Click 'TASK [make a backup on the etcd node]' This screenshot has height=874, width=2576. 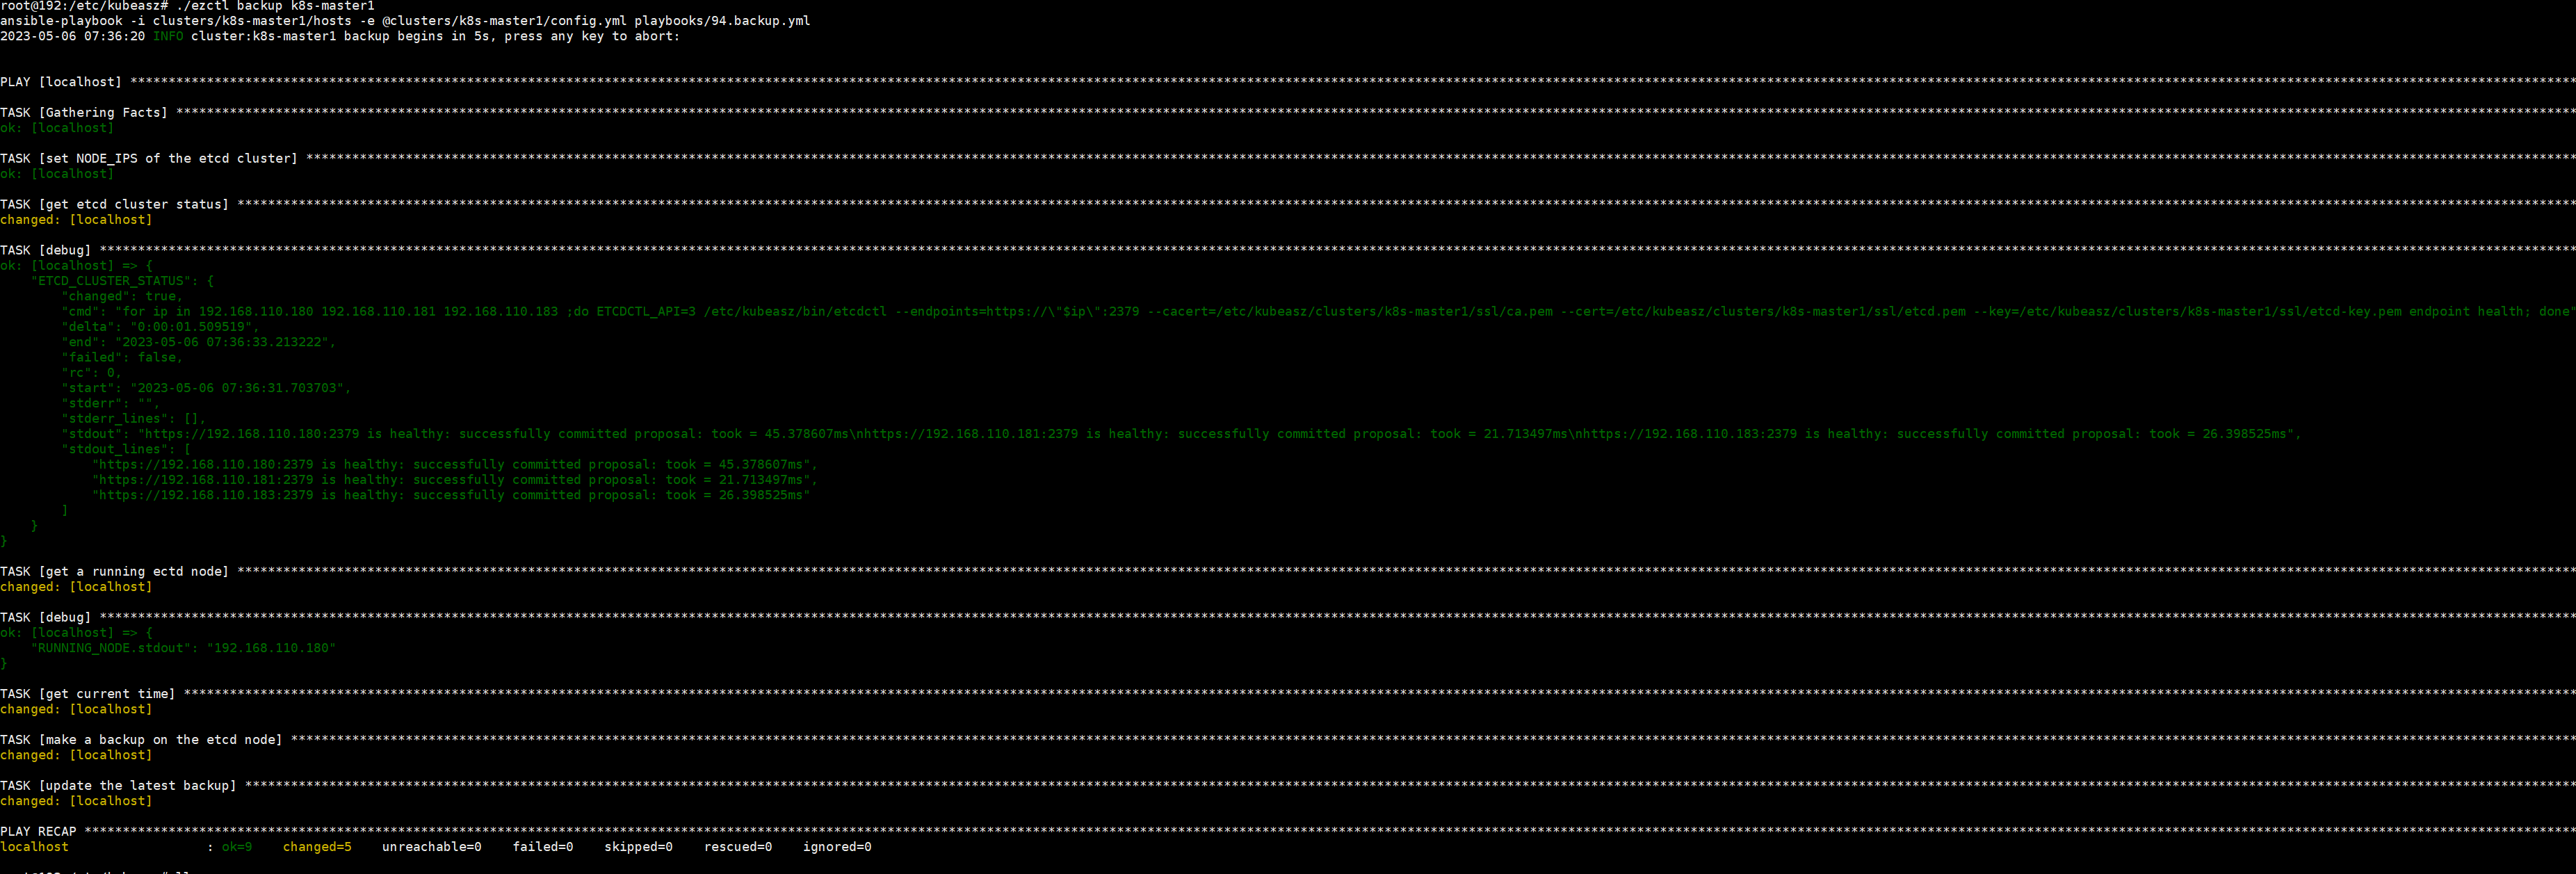coord(141,740)
